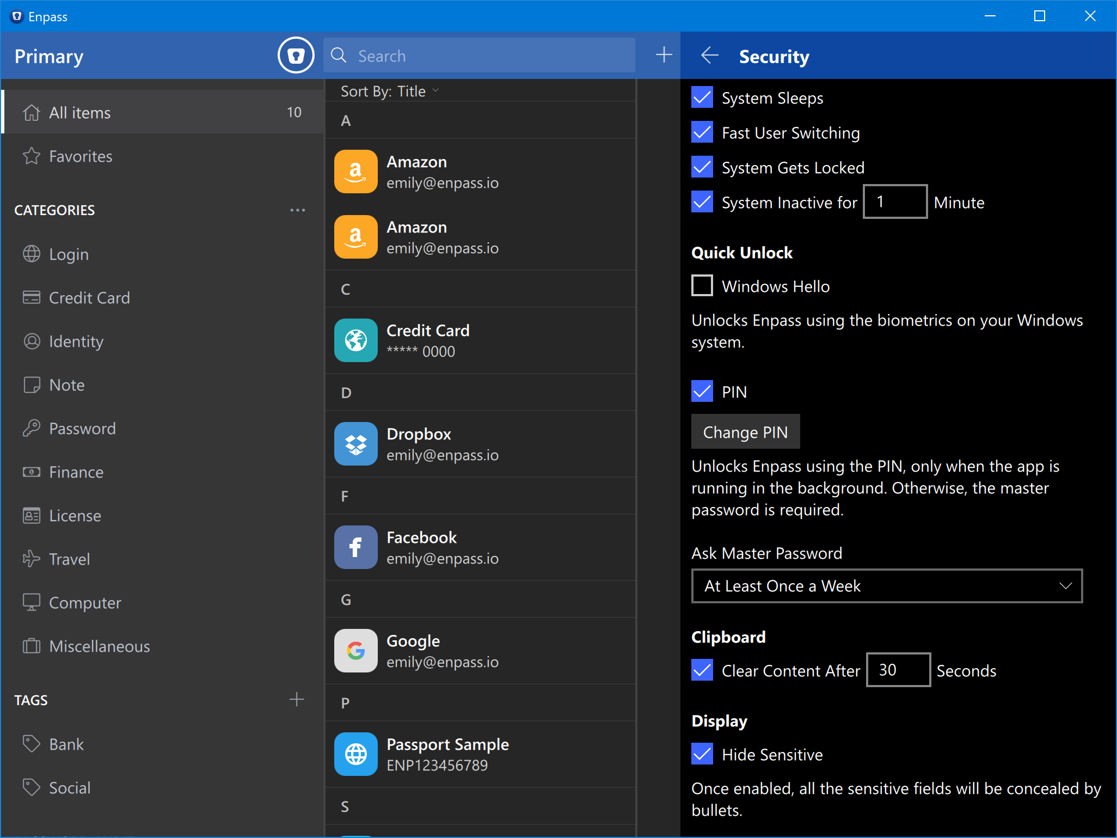Viewport: 1117px width, 838px height.
Task: Open the Passport Sample ENP123456789 entry
Action: pos(480,755)
